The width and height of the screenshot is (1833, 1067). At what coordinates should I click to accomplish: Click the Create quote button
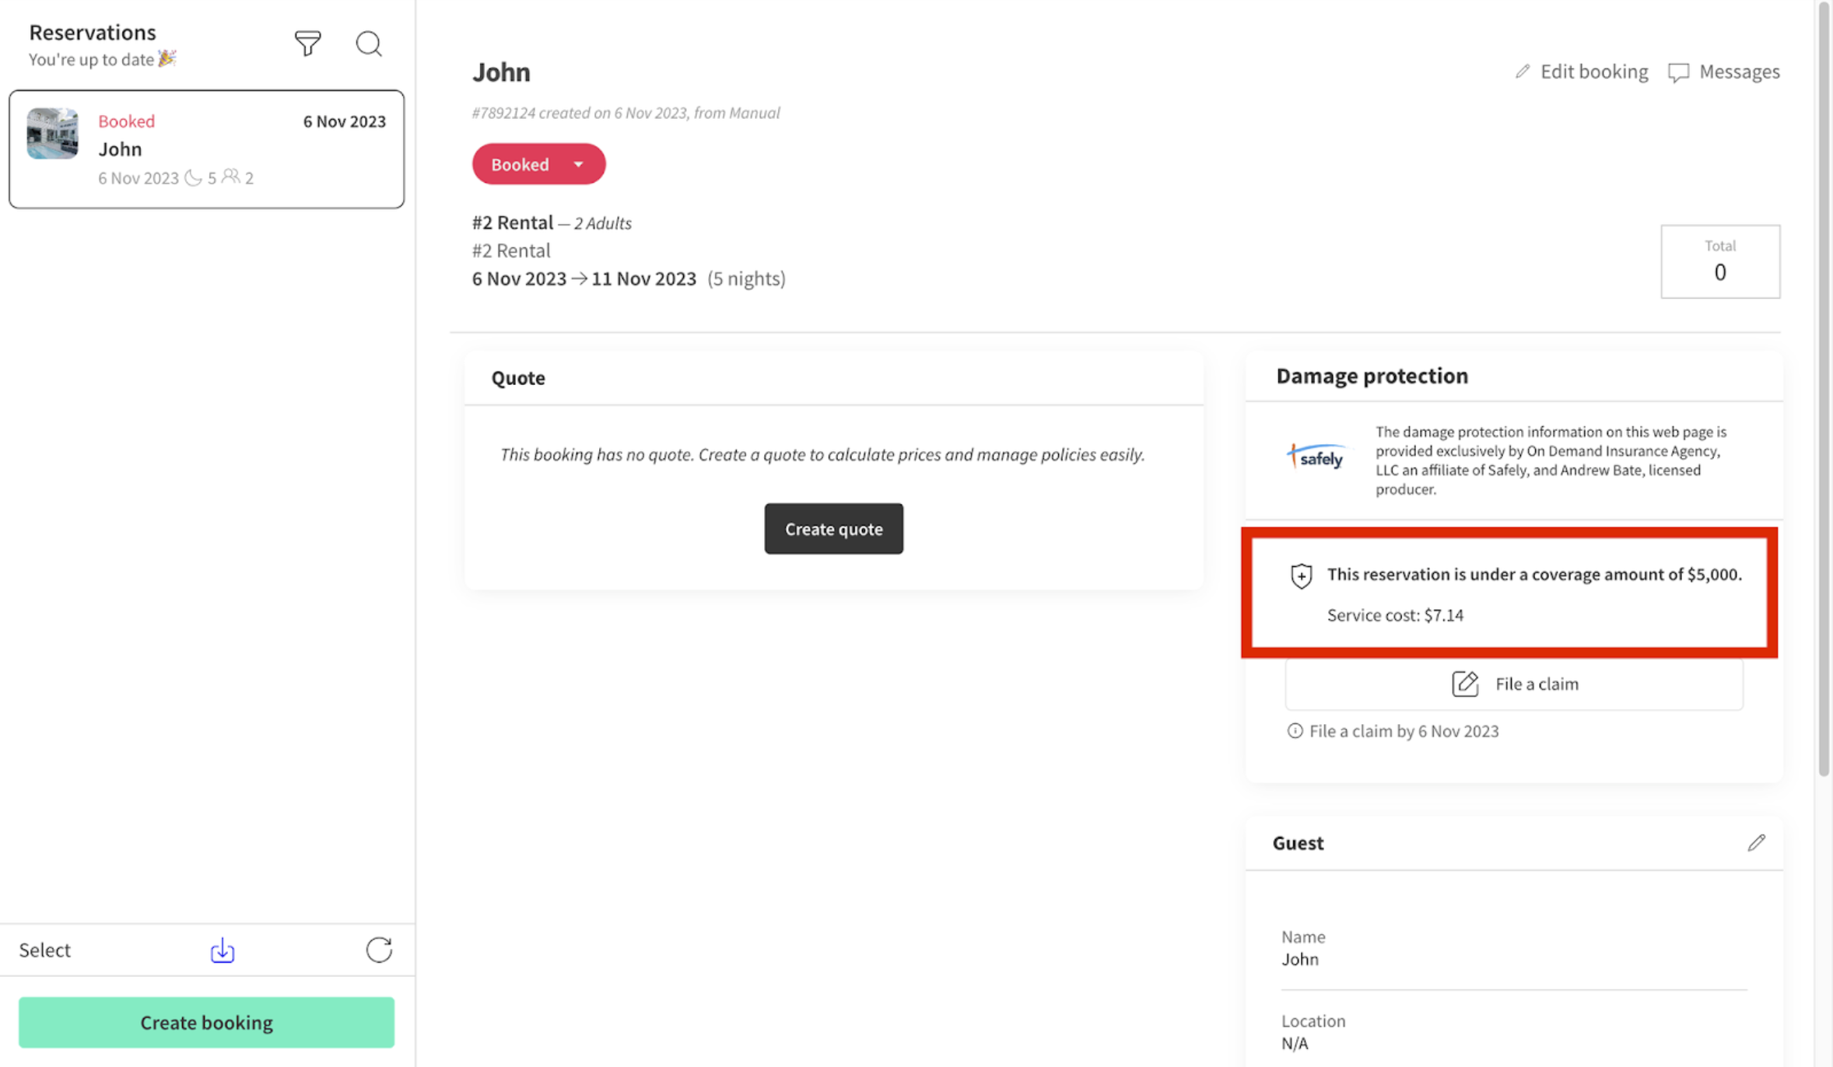[x=833, y=529]
